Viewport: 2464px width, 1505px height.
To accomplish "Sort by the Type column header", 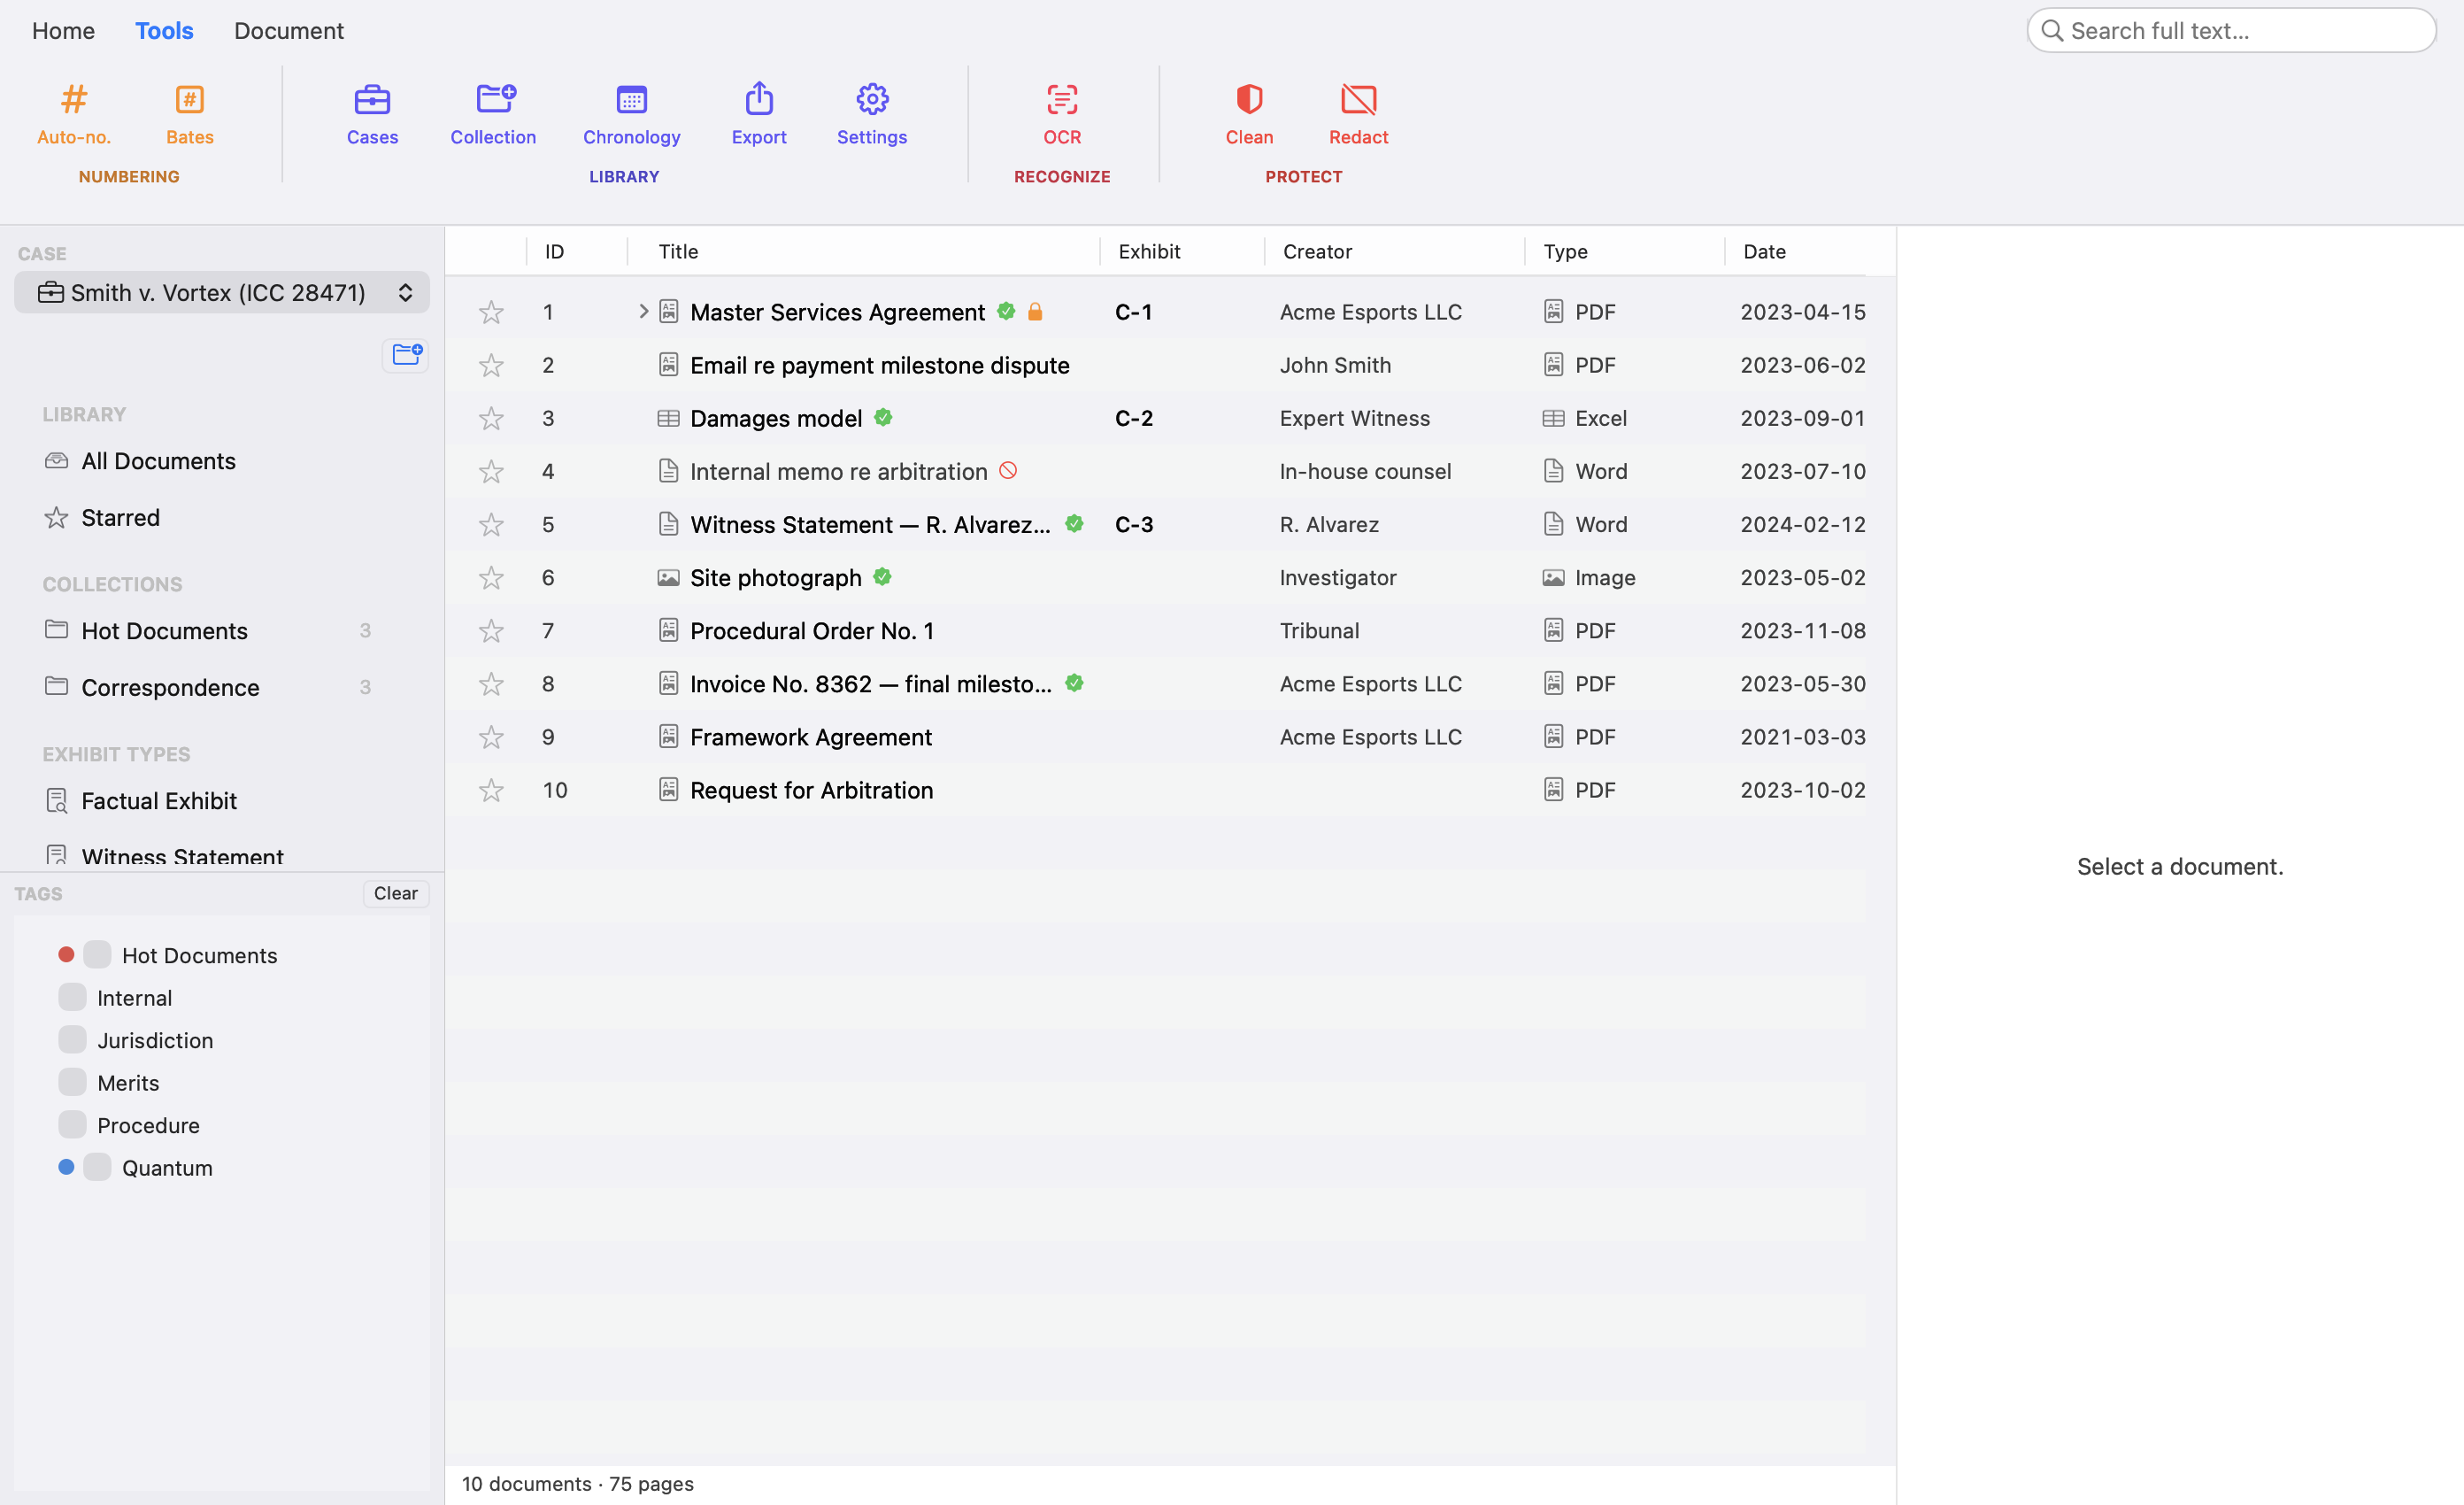I will [1565, 252].
